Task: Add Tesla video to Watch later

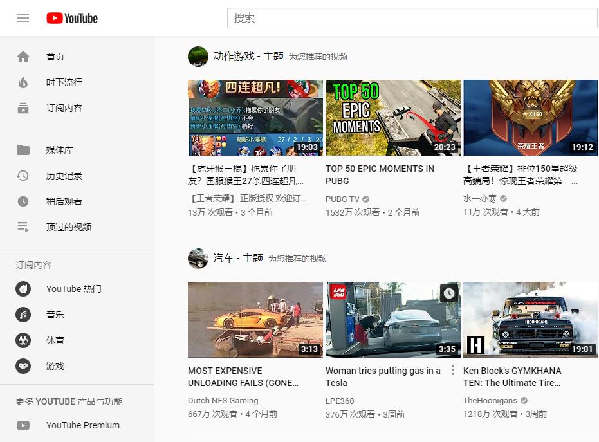Action: pos(448,293)
